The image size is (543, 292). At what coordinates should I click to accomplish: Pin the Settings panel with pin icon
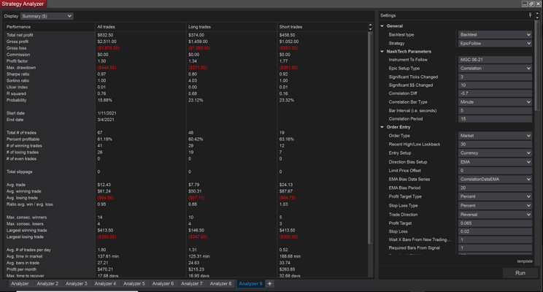click(x=529, y=15)
